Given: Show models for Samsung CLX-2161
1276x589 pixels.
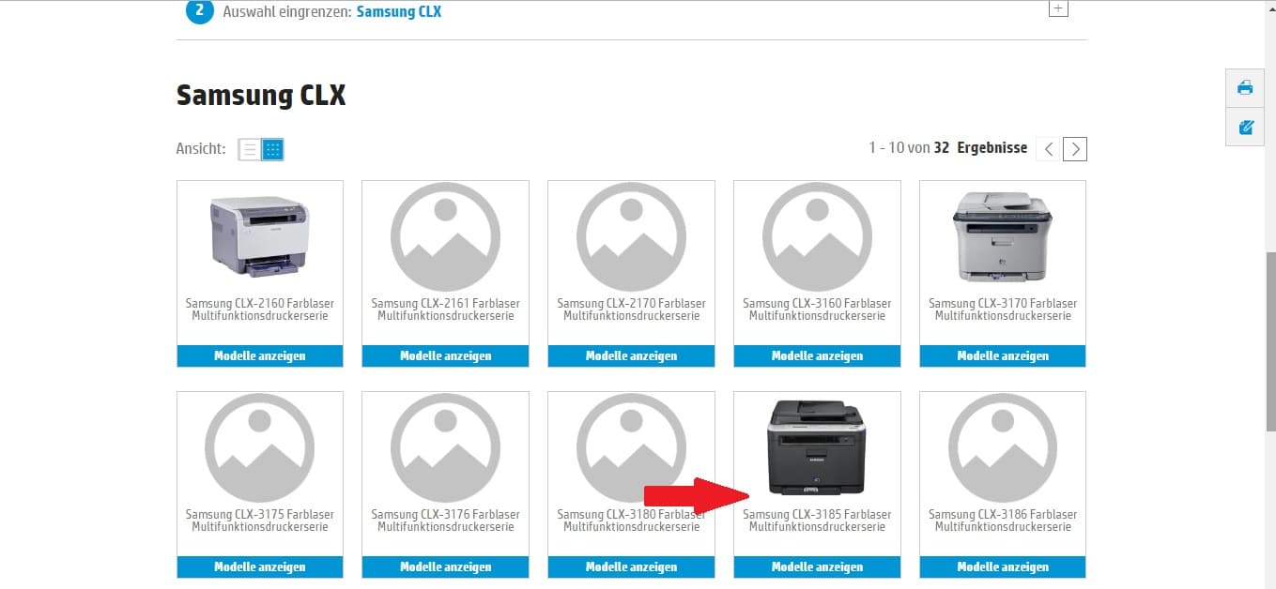Looking at the screenshot, I should (446, 356).
